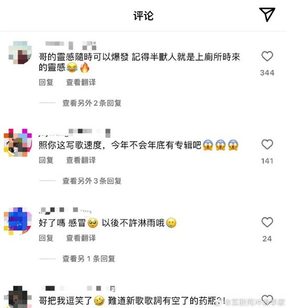Open second commenter's colorful avatar
The image size is (287, 308).
(x=18, y=143)
